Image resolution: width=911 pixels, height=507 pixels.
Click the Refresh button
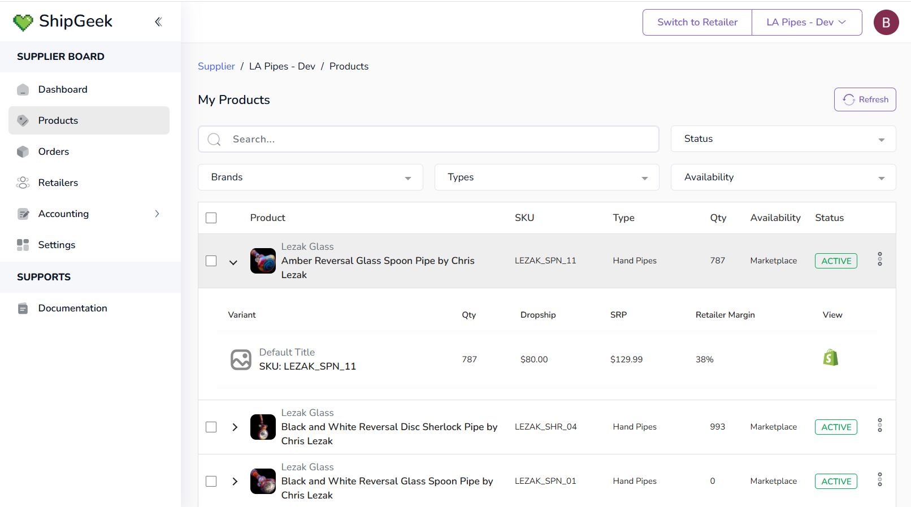pos(865,99)
